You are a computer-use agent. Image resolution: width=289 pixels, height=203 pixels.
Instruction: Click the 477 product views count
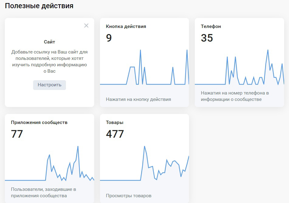pos(115,134)
